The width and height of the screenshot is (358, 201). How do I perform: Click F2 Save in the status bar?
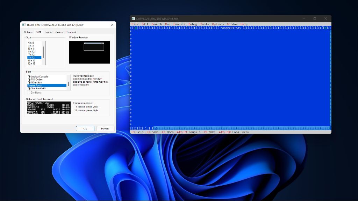(152, 132)
